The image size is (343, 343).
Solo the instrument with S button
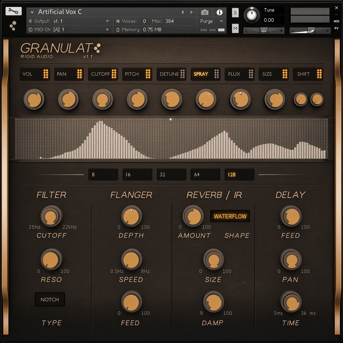(235, 12)
